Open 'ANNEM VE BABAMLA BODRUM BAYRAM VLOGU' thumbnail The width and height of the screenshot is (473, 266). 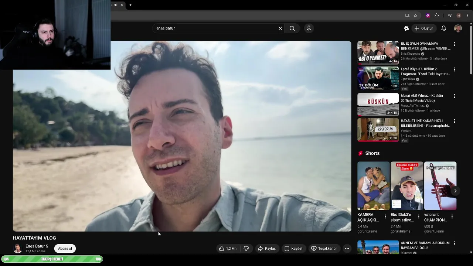[378, 247]
